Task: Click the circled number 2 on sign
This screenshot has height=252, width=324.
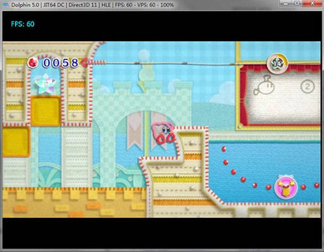Action: [x=308, y=86]
